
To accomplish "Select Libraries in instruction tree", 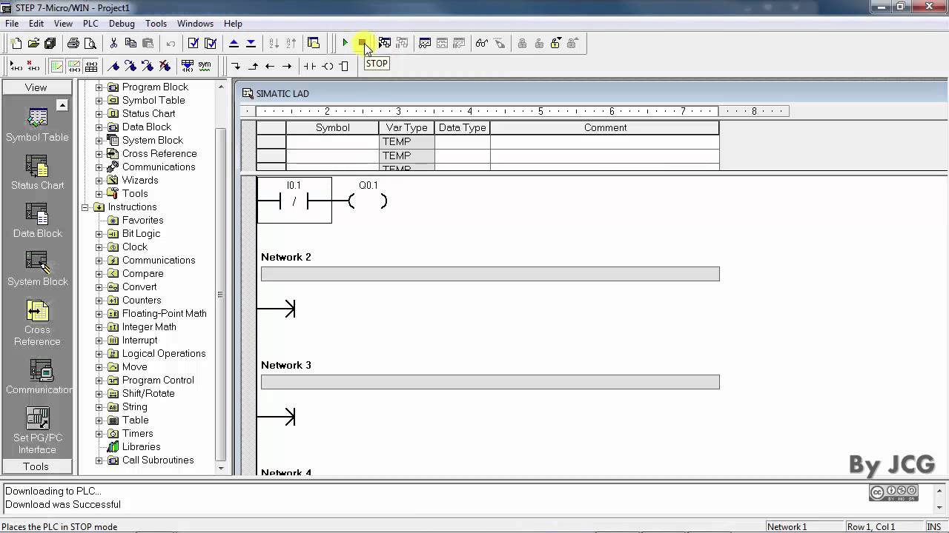I will click(141, 447).
